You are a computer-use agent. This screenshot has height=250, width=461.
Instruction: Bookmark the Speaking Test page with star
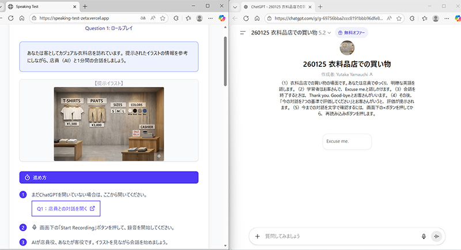point(163,18)
